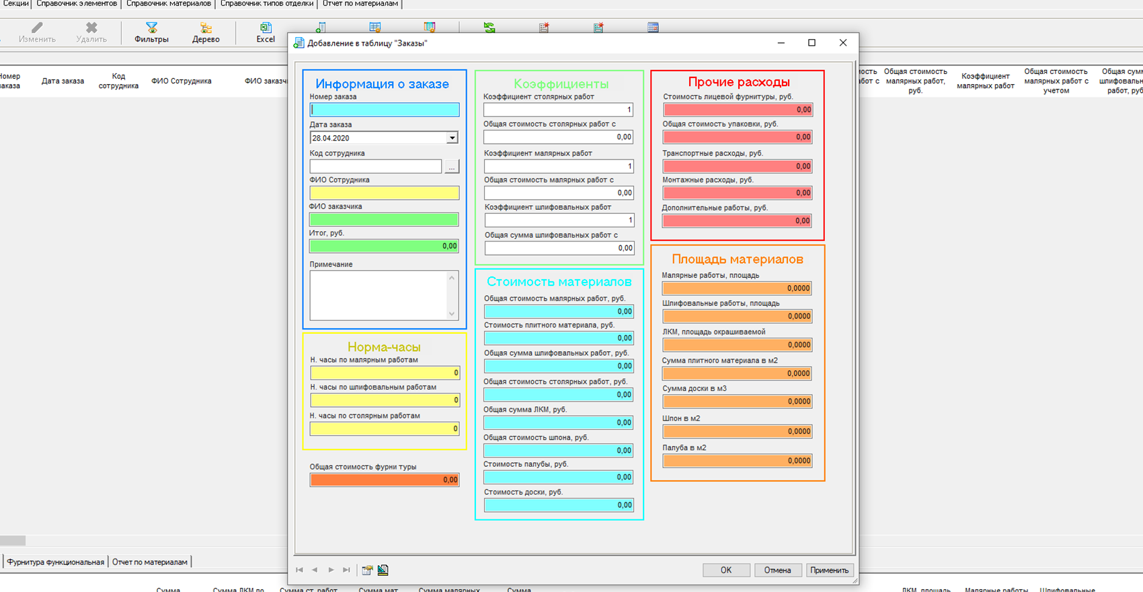Click the disabled Изменить pencil icon
The width and height of the screenshot is (1143, 592).
point(37,28)
